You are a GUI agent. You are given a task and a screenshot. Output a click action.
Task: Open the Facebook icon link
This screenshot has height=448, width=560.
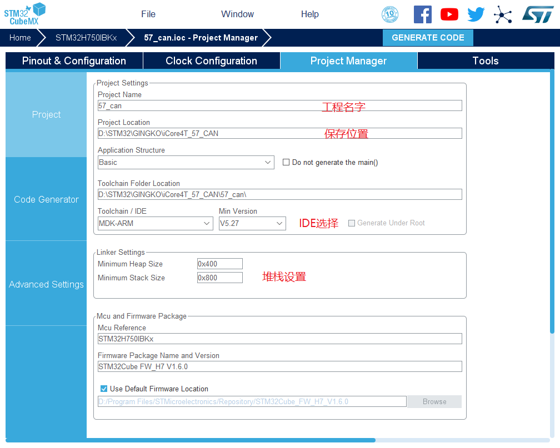[x=423, y=14]
